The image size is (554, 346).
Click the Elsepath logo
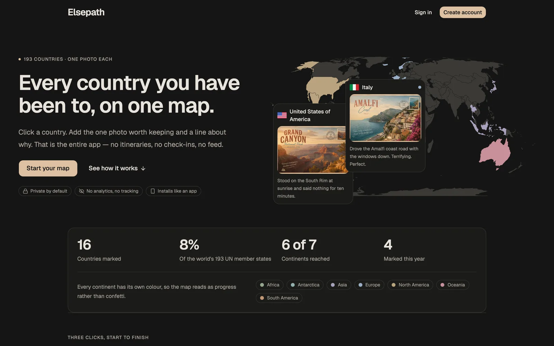coord(86,12)
